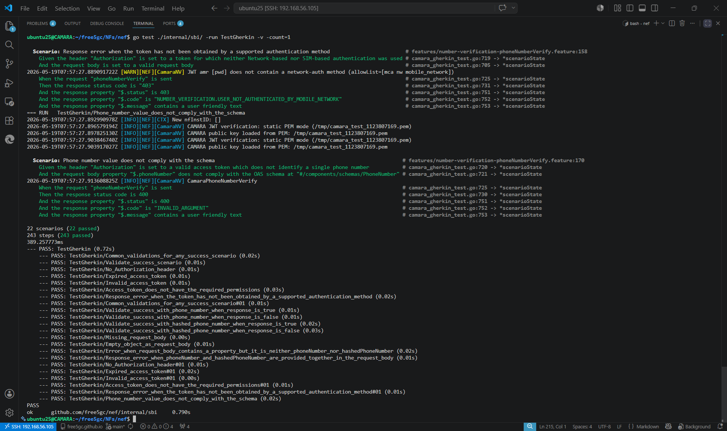Switch to the OUTPUT tab
This screenshot has width=727, height=431.
click(x=72, y=23)
